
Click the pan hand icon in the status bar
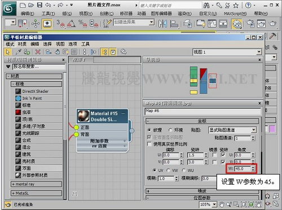(222, 204)
